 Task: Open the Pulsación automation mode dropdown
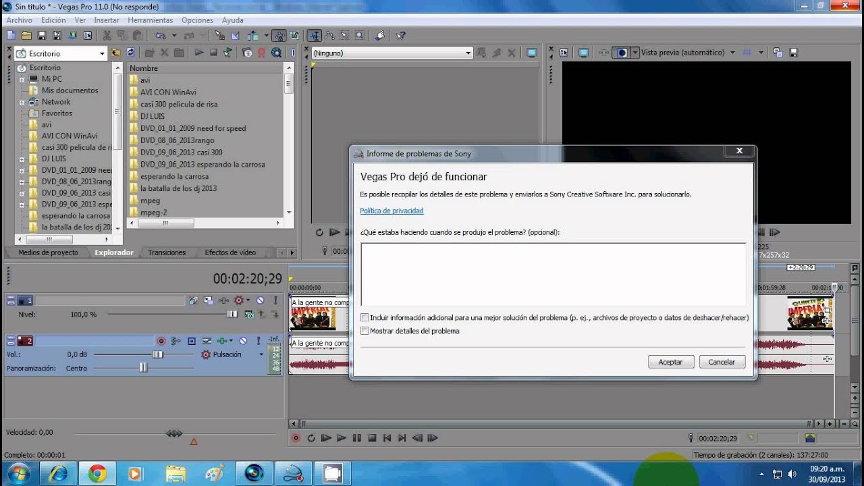click(261, 354)
